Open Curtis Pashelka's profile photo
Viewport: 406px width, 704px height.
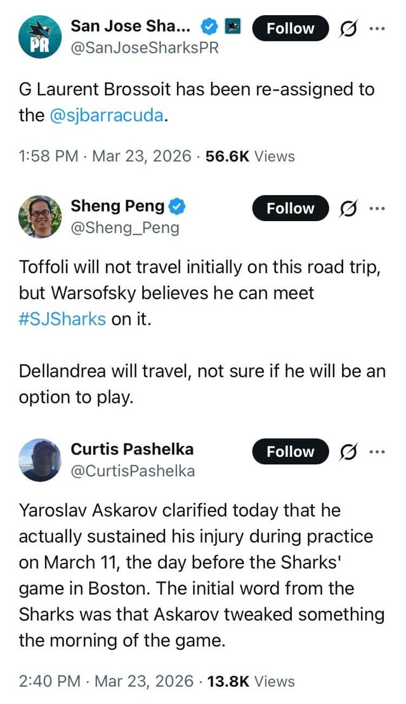point(40,459)
